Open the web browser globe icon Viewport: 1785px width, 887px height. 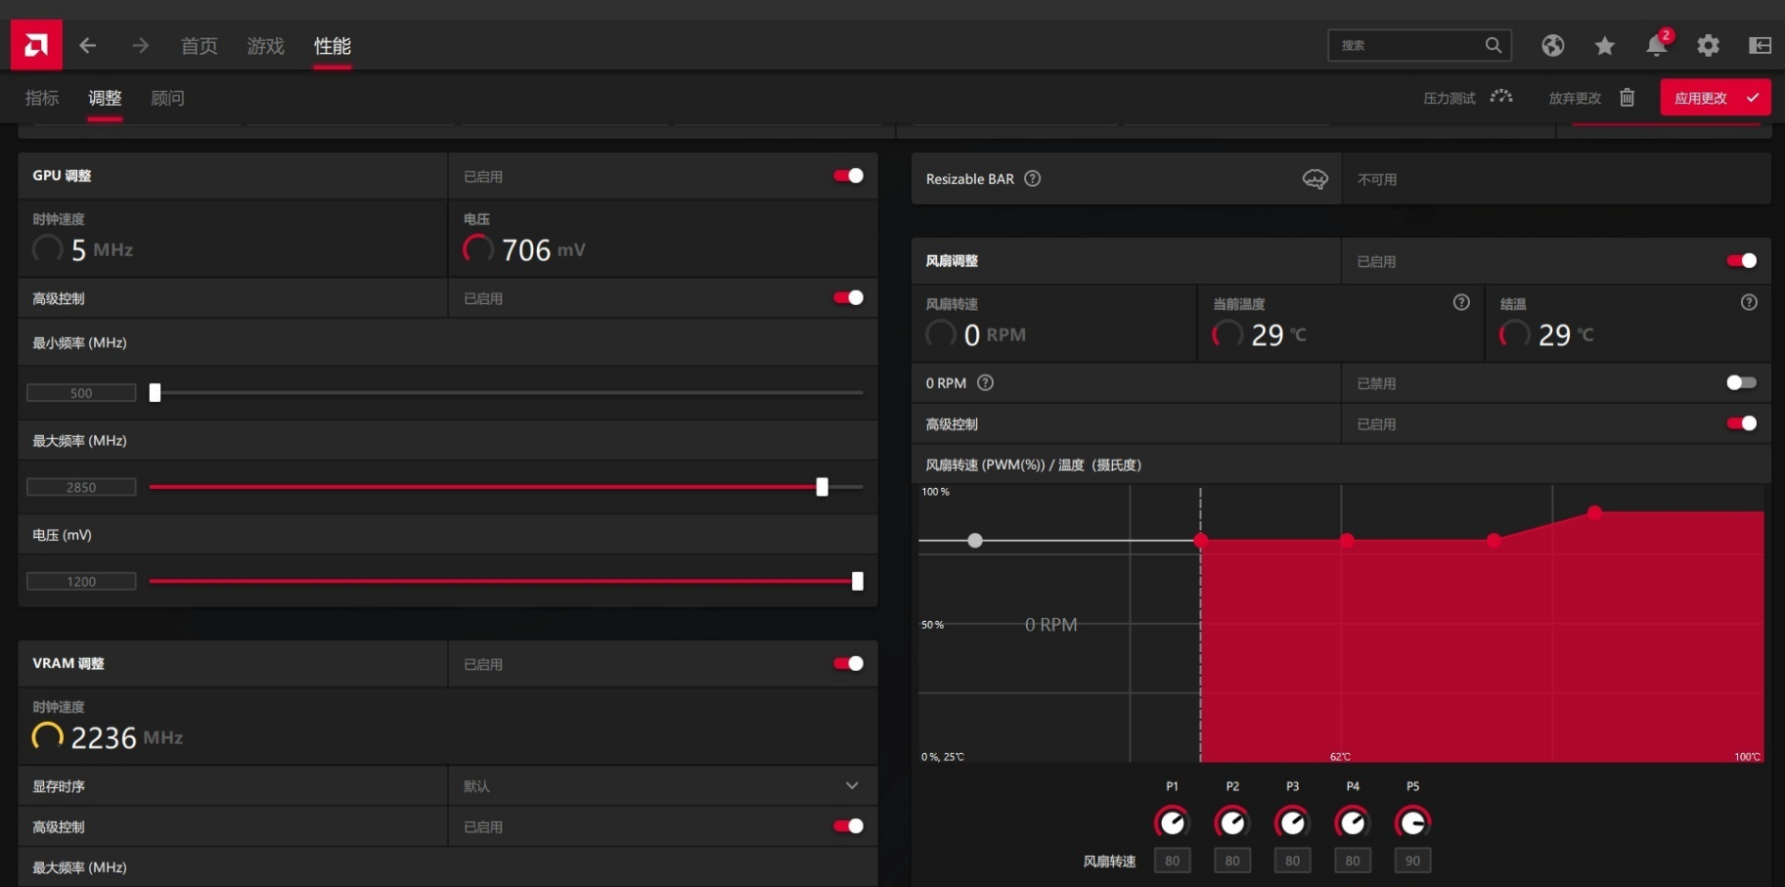click(x=1552, y=45)
